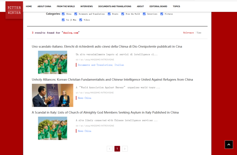
Task: Toggle the Events category checkbox
Action: coord(109,14)
